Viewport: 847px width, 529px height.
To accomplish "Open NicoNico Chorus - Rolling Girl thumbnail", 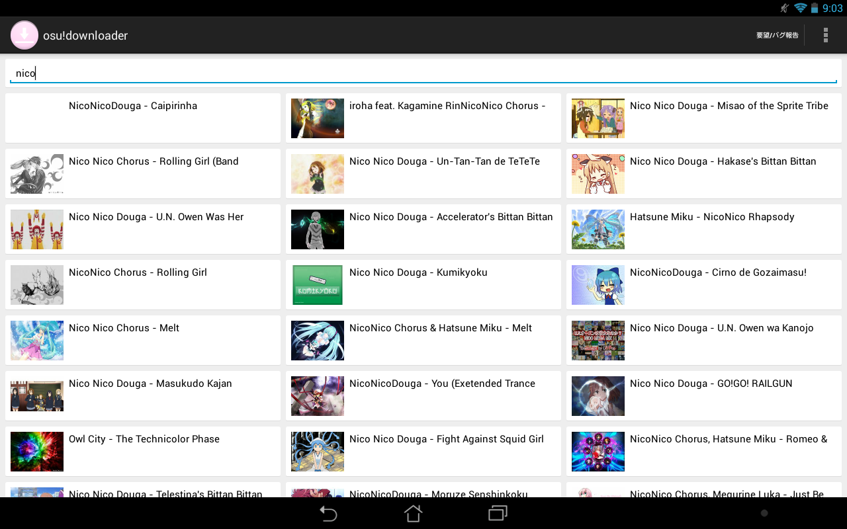I will click(x=37, y=285).
